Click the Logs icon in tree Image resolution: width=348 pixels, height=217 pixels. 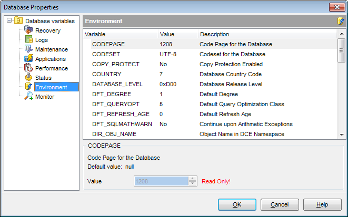tap(29, 40)
